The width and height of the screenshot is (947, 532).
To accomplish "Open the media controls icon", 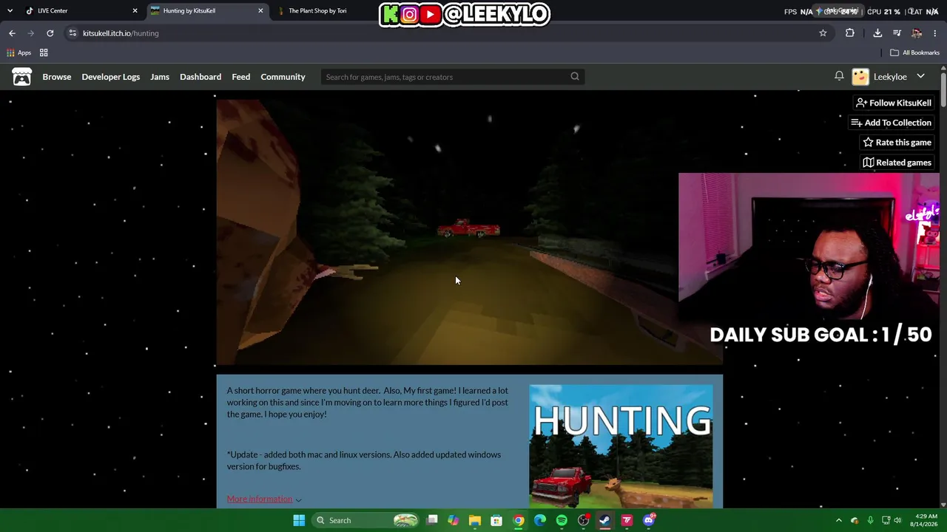I will pos(897,33).
